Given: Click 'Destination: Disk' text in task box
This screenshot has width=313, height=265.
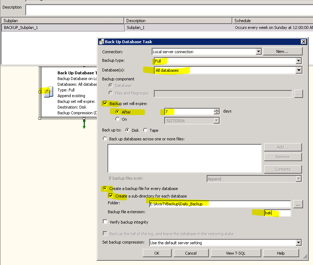Looking at the screenshot, I should [72, 107].
